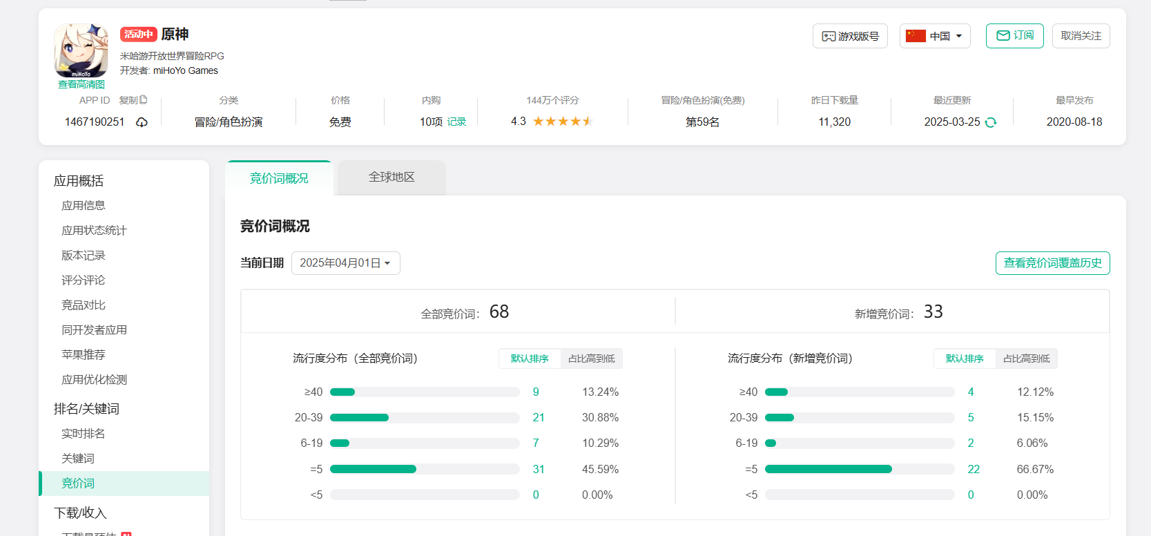The width and height of the screenshot is (1151, 536).
Task: Open 查看高清图 link under app icon
Action: [81, 84]
